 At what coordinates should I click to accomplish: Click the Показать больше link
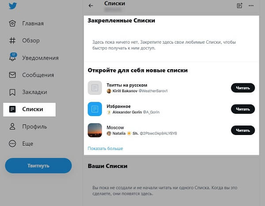click(105, 148)
